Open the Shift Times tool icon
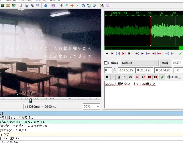The image size is (183, 143). pos(61,6)
